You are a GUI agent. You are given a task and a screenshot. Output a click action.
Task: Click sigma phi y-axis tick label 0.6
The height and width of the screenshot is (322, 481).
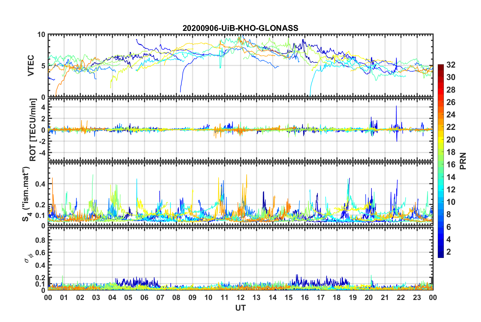[40, 252]
